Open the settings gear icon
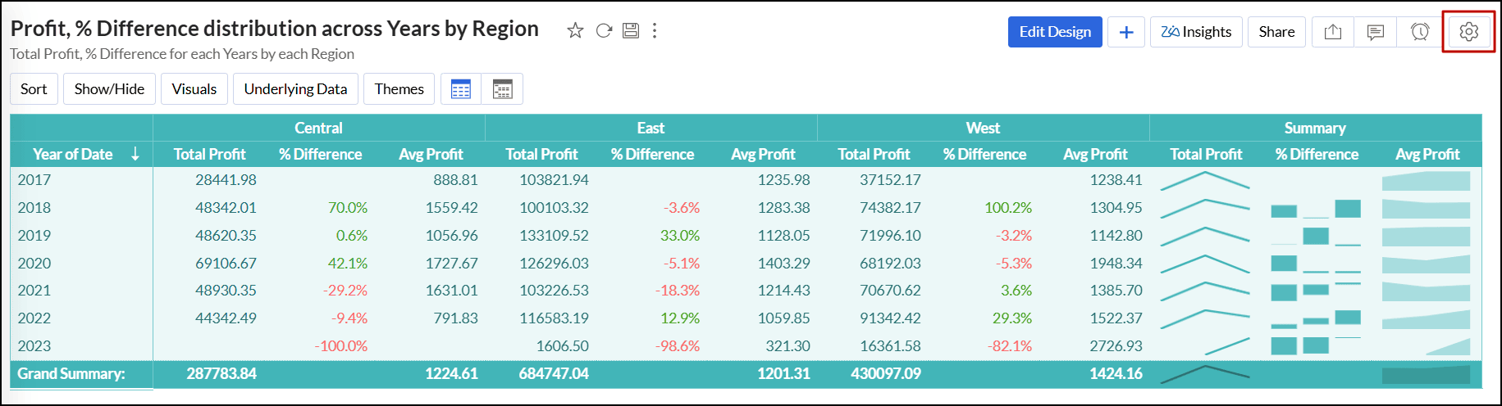 pyautogui.click(x=1468, y=32)
